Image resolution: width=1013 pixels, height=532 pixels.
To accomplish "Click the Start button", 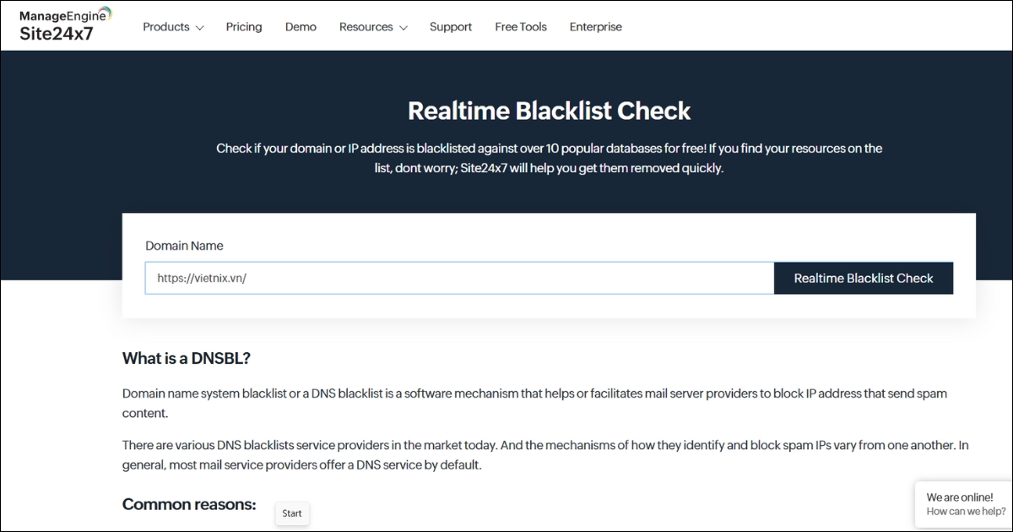I will [x=291, y=513].
